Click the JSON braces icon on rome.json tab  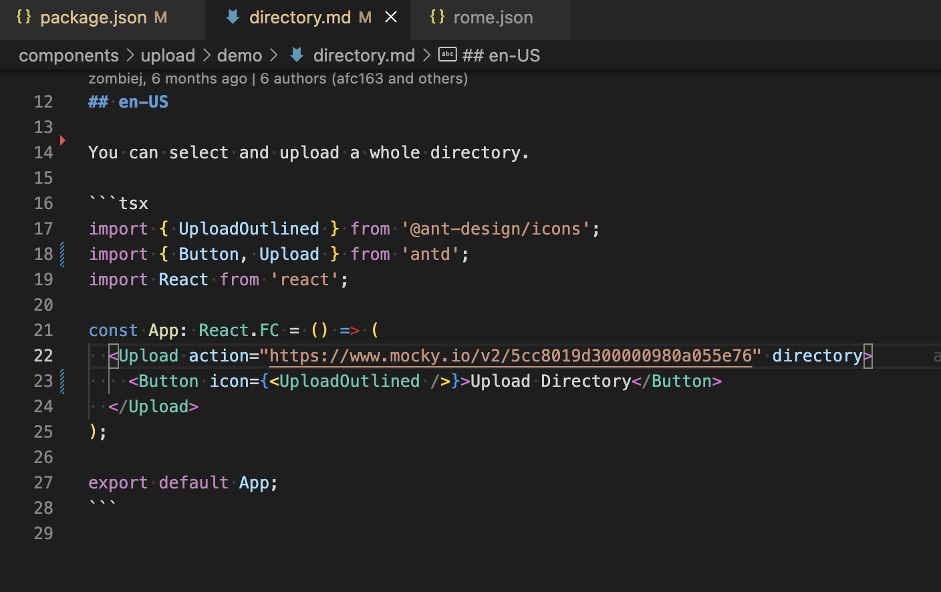pos(438,17)
